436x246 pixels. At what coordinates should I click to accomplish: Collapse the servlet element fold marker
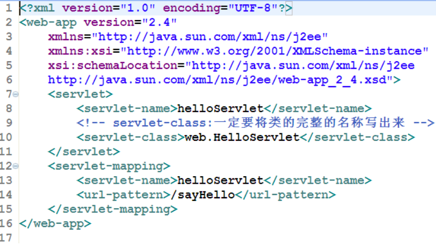(x=16, y=94)
